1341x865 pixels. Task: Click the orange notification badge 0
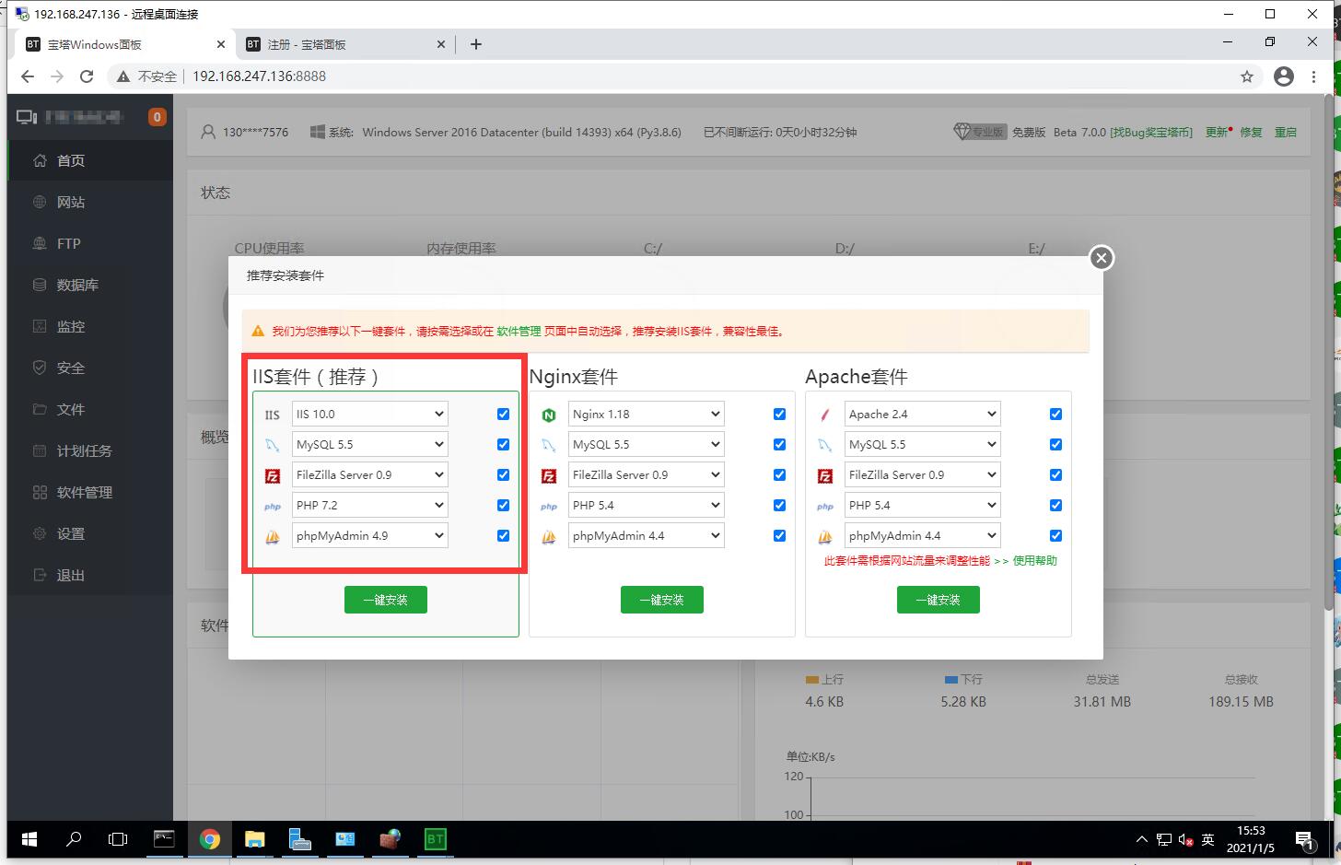(157, 117)
